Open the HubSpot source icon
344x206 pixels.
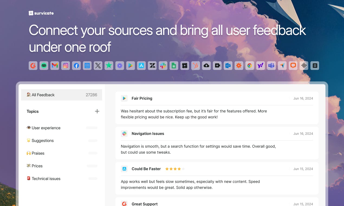click(196, 66)
